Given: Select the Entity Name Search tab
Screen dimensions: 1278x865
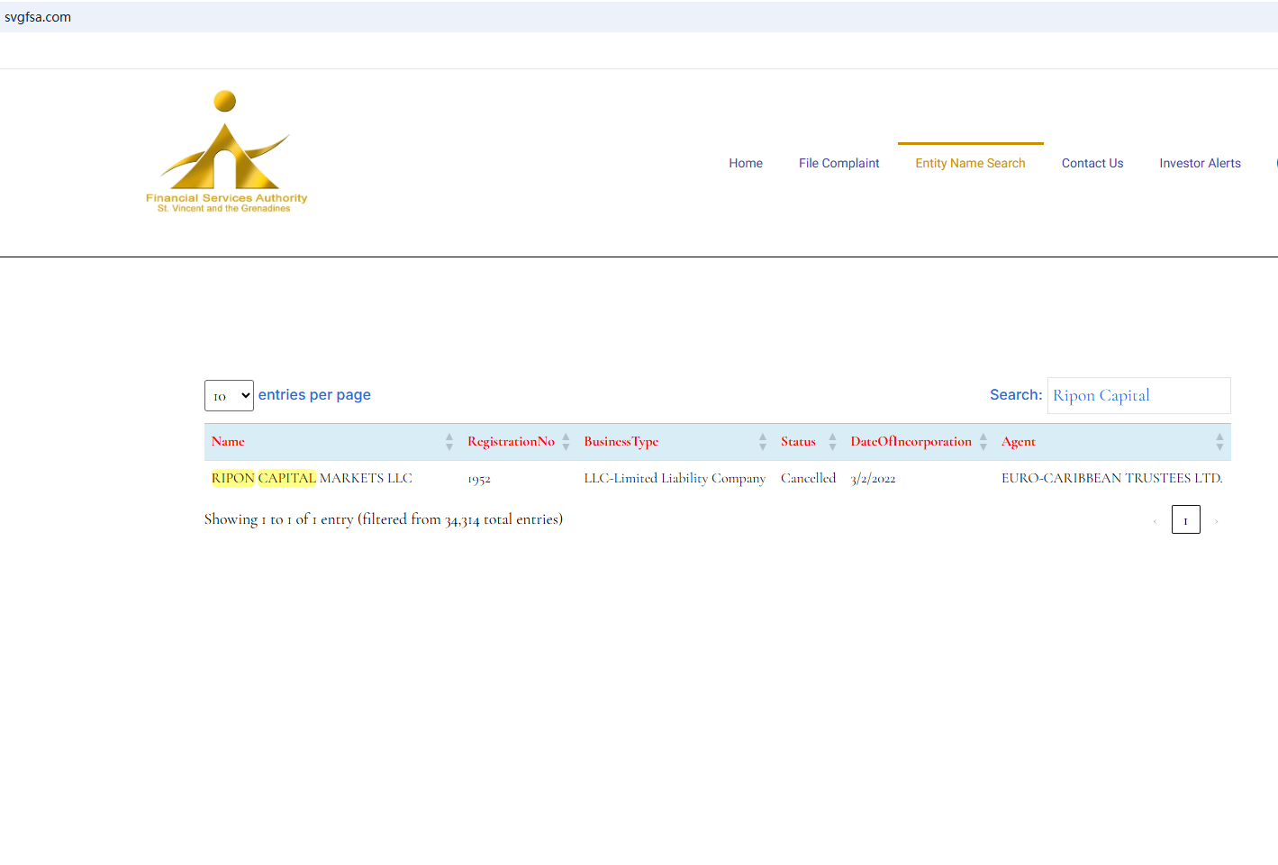Looking at the screenshot, I should tap(971, 163).
